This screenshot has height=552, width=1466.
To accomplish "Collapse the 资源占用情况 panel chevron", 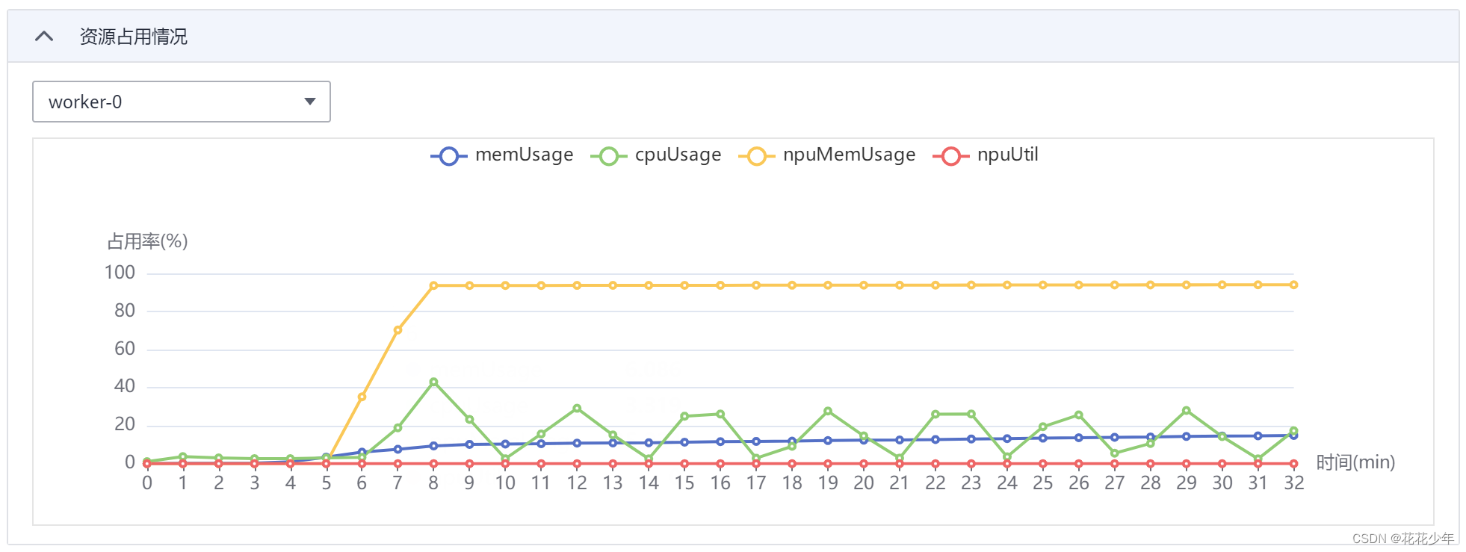I will [x=44, y=36].
